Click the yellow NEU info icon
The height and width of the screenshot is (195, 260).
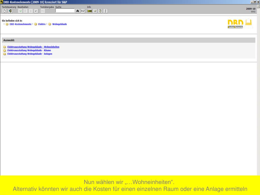(x=90, y=11)
